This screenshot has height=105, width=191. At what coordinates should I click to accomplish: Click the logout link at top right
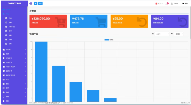coord(185,4)
